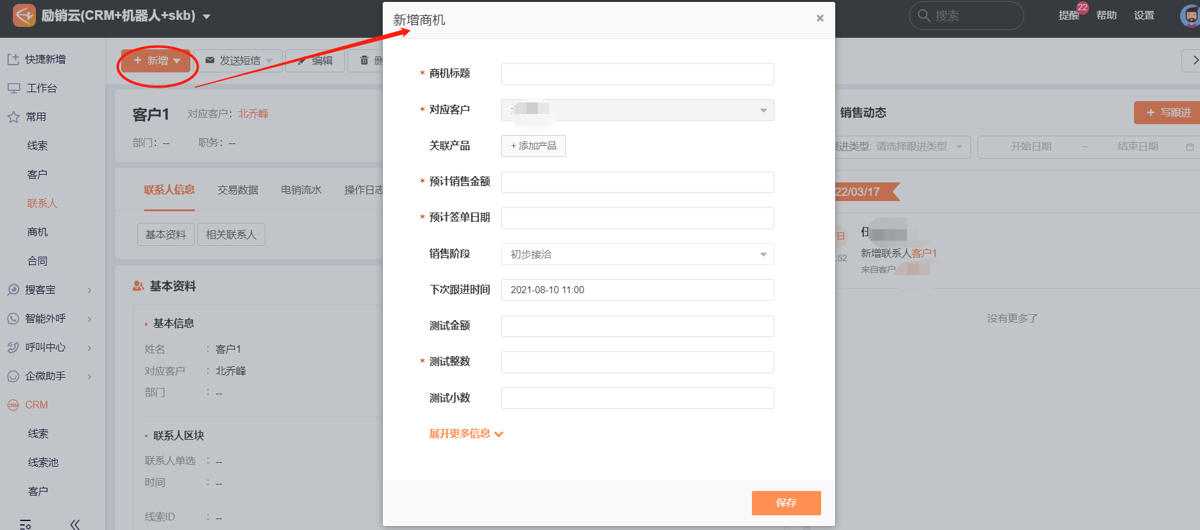
Task: Click the 常用 star icon
Action: (13, 117)
